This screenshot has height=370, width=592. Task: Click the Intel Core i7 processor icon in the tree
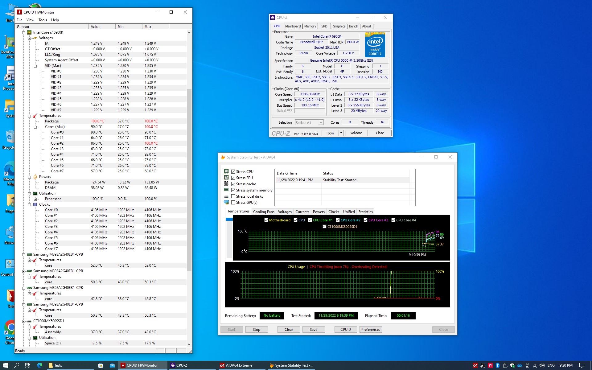coord(29,32)
